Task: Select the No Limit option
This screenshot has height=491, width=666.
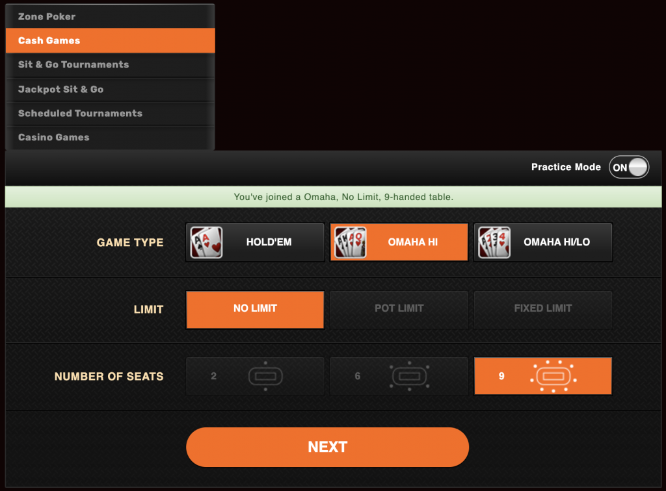Action: pos(255,309)
